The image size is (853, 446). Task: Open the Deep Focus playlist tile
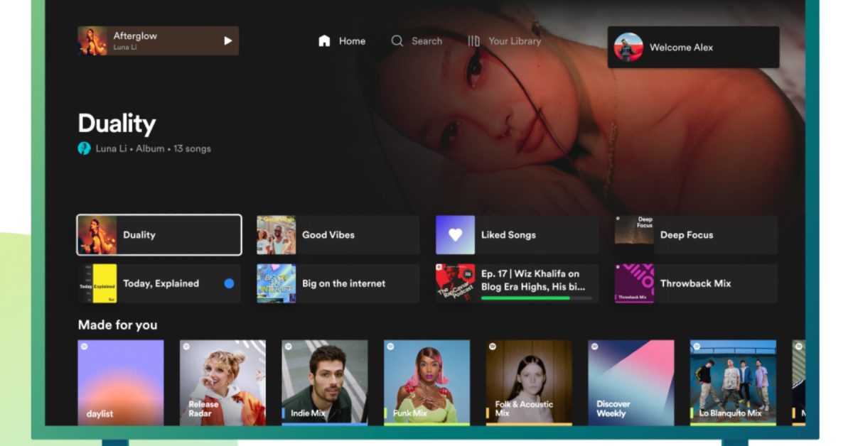697,235
